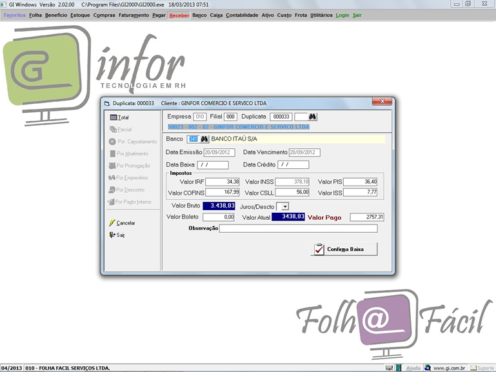Click the Valor IRF field
The height and width of the screenshot is (372, 496).
223,182
